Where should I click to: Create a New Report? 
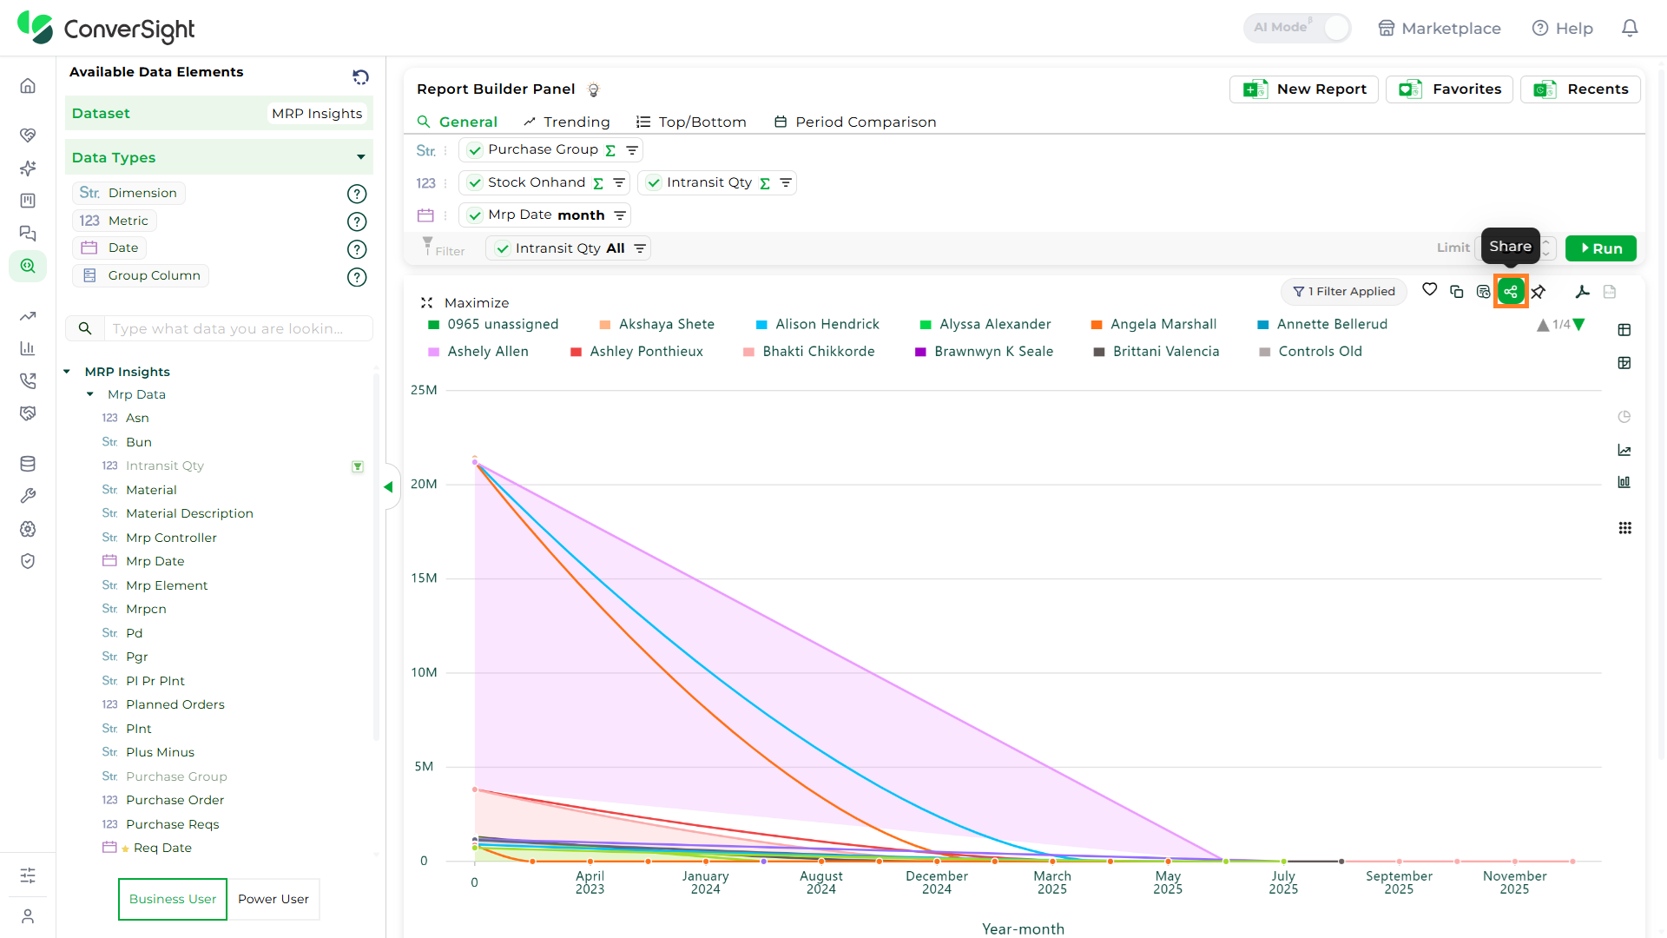tap(1304, 89)
